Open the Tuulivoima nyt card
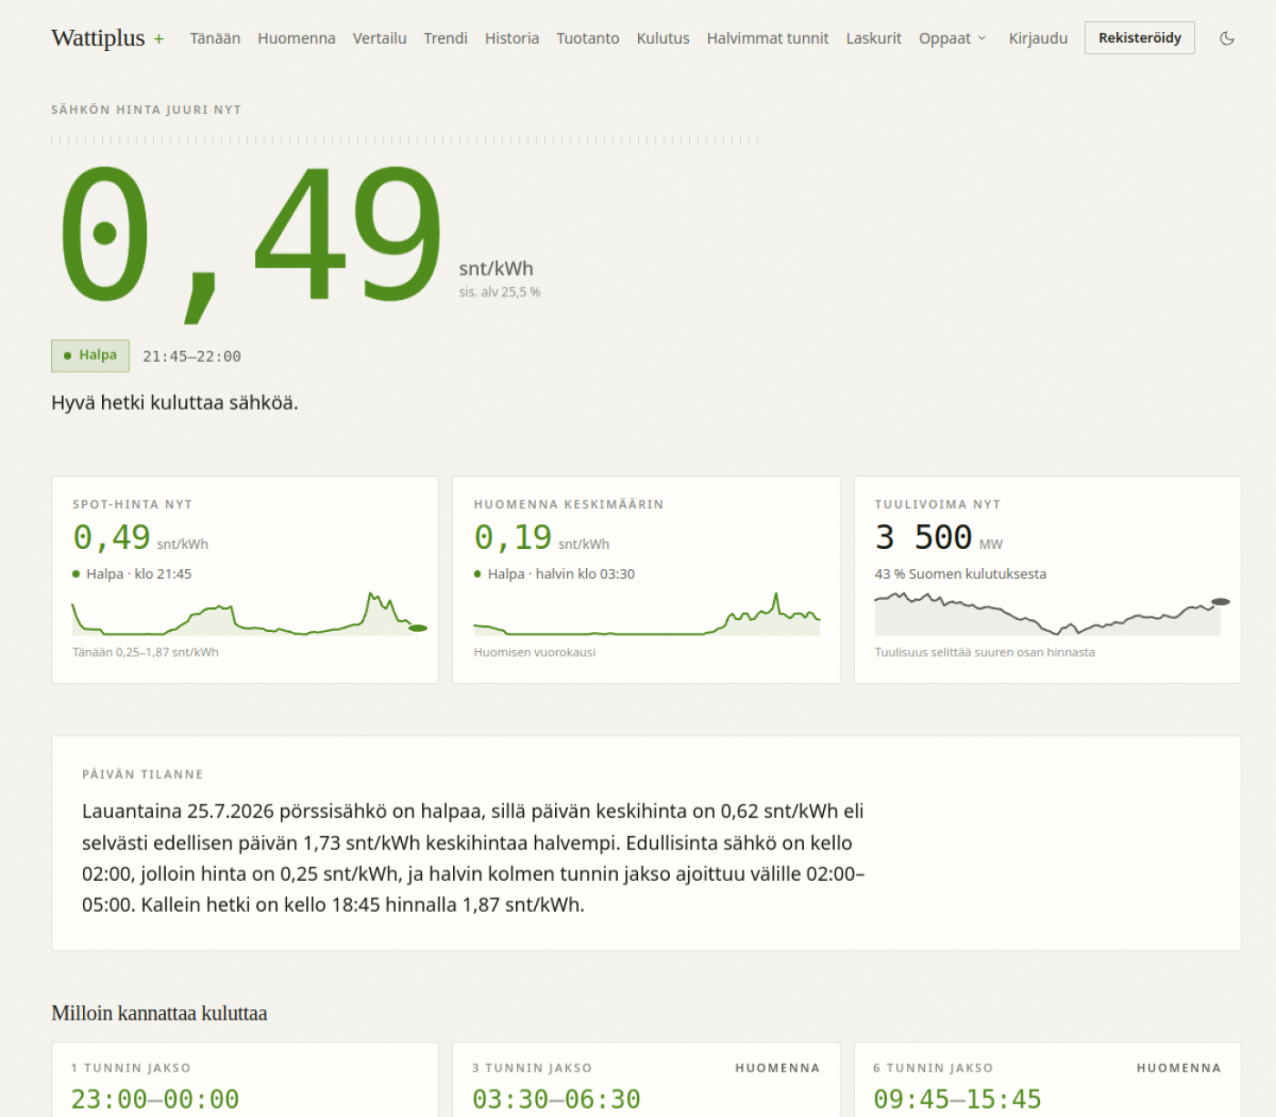Viewport: 1276px width, 1117px height. [x=1047, y=580]
